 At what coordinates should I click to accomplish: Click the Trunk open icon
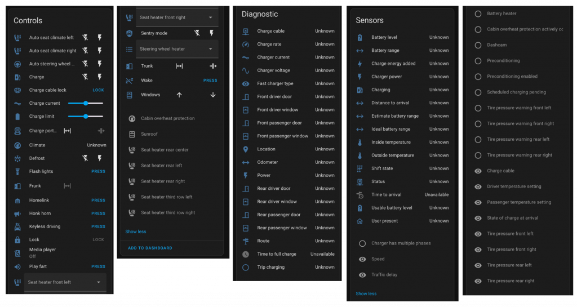point(179,66)
